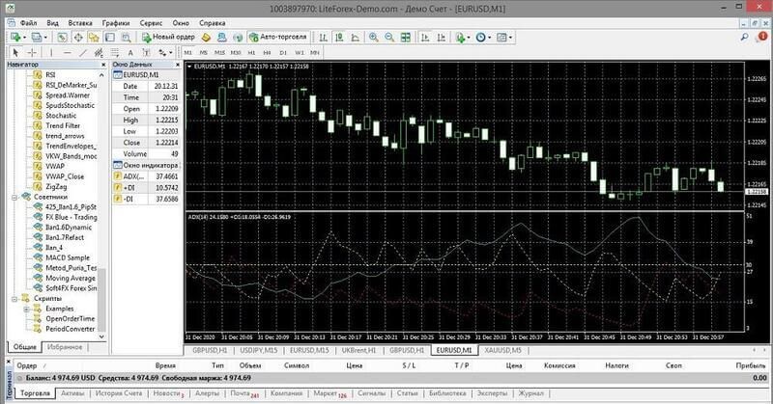The image size is (773, 404).
Task: Open the Сервис menu
Action: [151, 22]
